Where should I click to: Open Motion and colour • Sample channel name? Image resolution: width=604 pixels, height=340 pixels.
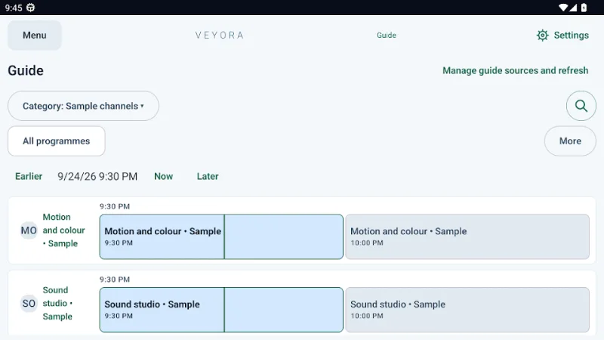(x=63, y=230)
